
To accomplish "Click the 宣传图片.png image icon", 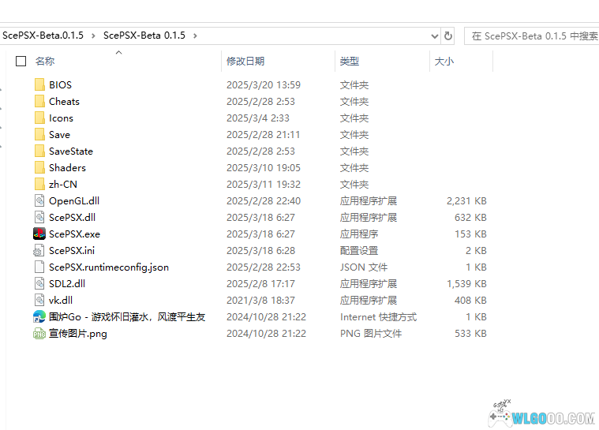I will [x=39, y=333].
